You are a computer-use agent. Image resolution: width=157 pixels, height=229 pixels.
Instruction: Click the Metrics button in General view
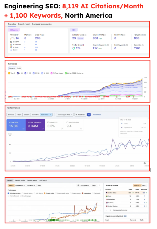pyautogui.click(x=11, y=185)
